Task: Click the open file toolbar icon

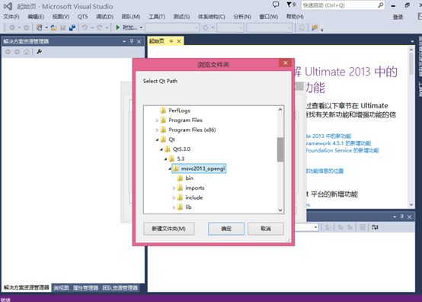Action: click(x=54, y=27)
